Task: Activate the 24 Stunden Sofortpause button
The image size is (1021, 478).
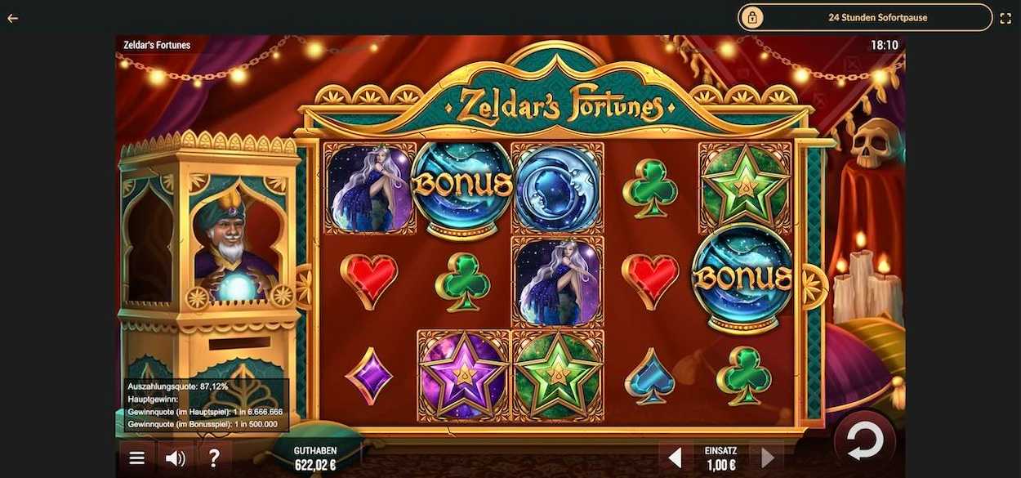Action: pyautogui.click(x=865, y=17)
